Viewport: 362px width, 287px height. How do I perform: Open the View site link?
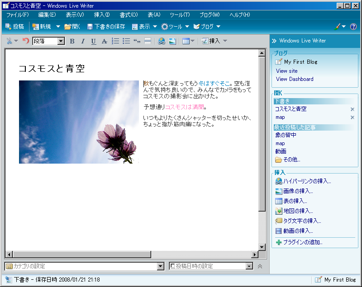(x=286, y=71)
